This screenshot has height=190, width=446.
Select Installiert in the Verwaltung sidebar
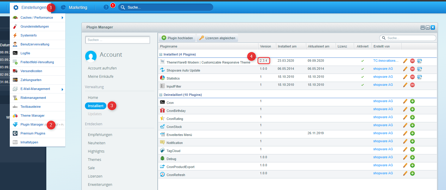[x=95, y=106]
